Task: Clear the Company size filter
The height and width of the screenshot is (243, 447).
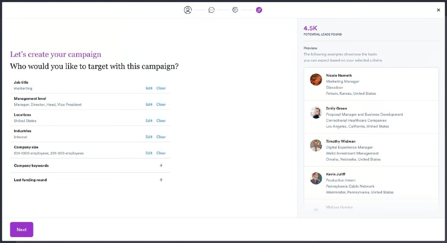Action: [x=161, y=153]
